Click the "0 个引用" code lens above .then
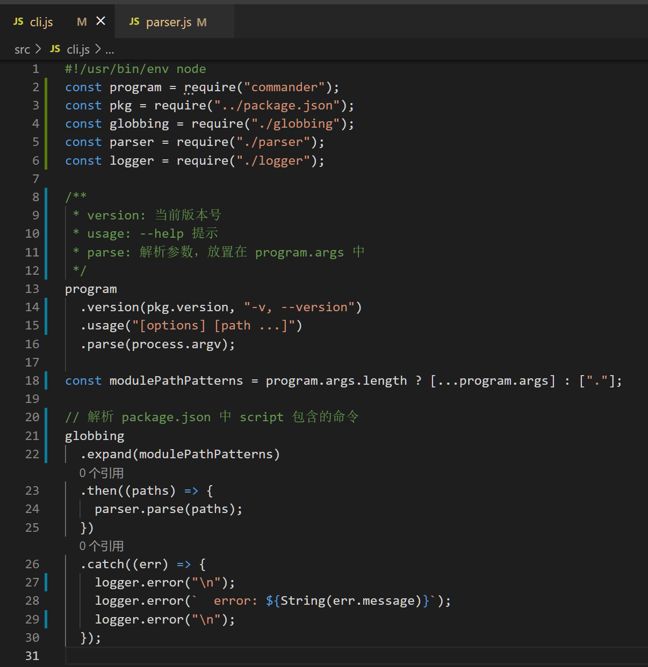Image resolution: width=648 pixels, height=667 pixels. click(x=102, y=473)
